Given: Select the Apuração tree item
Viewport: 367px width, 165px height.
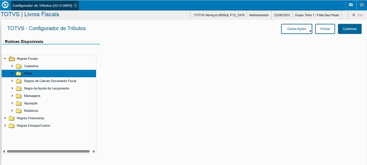Looking at the screenshot, I should (31, 103).
